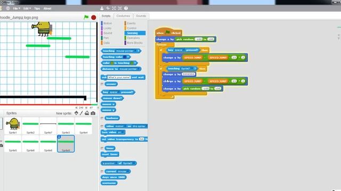Open the Sound block category
Screen dimensions: 341x191
(x=108, y=33)
